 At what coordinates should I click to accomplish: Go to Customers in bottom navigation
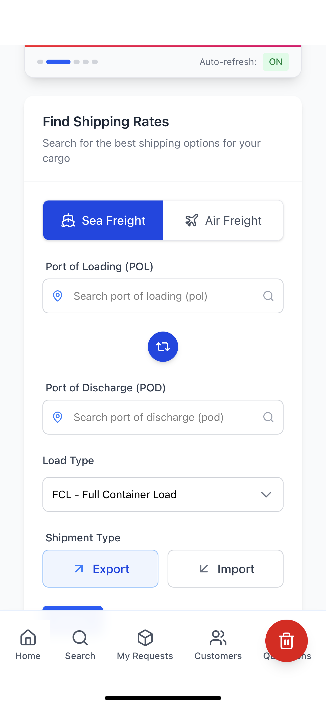[x=218, y=644]
